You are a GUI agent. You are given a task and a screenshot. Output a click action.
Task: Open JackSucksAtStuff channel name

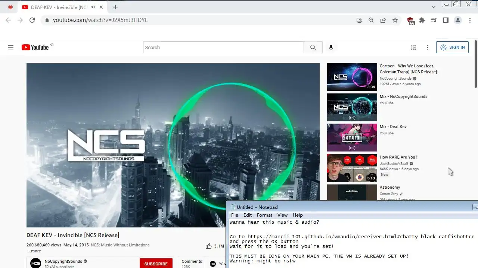coord(394,163)
